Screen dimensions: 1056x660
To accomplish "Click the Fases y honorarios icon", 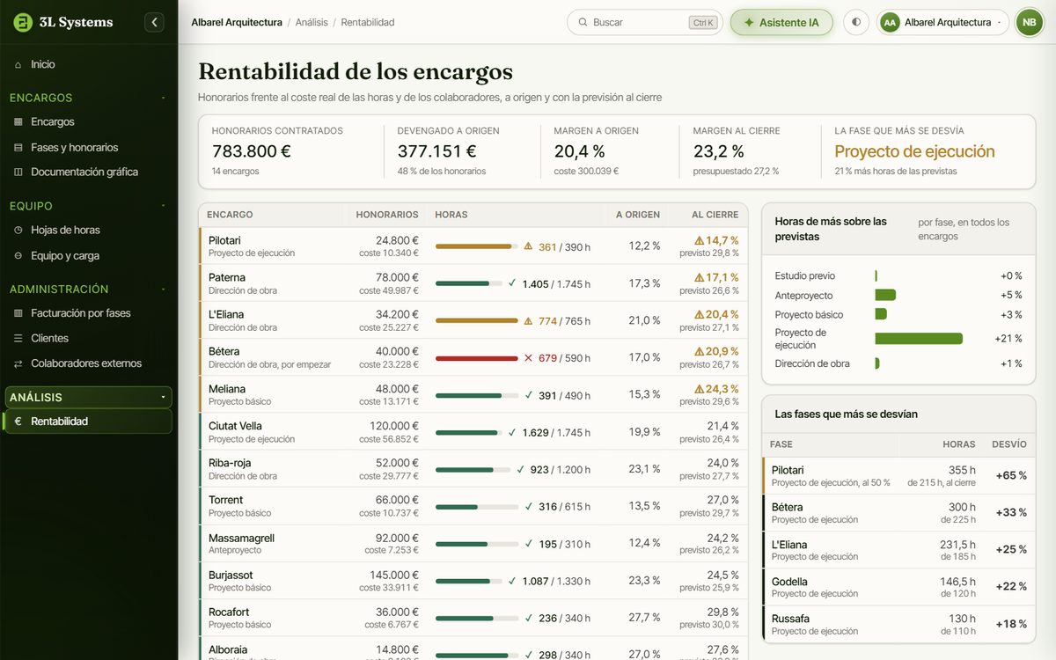I will coord(18,148).
